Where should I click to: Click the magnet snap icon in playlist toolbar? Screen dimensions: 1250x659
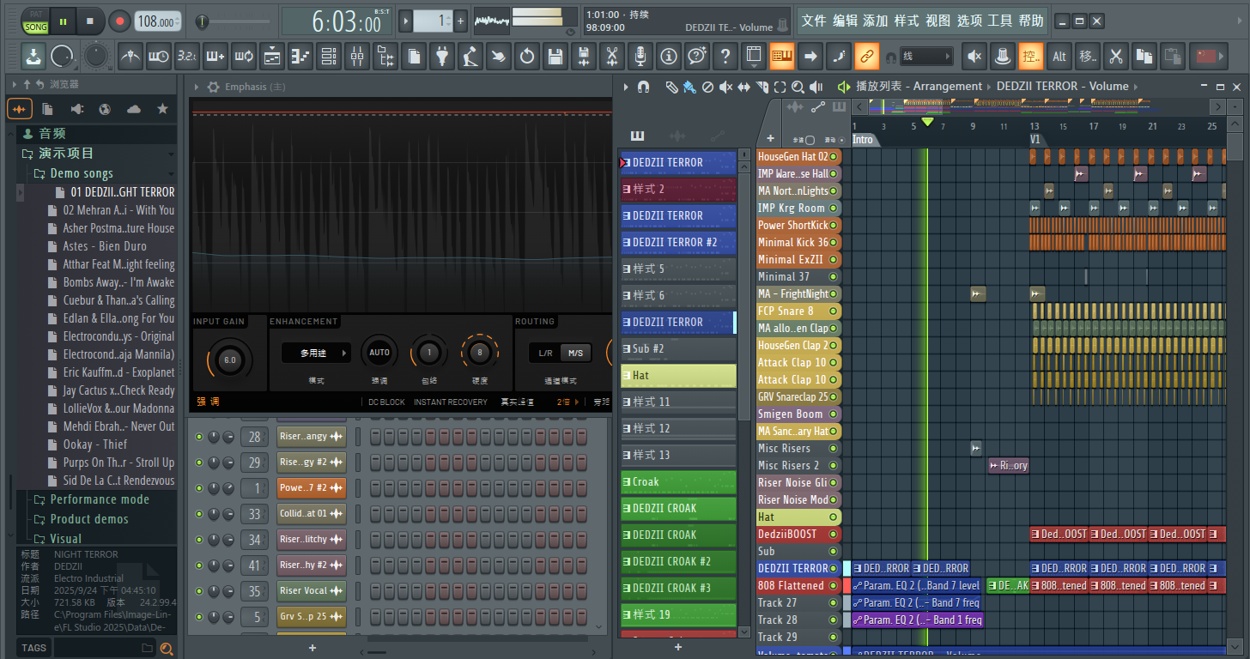tap(644, 87)
